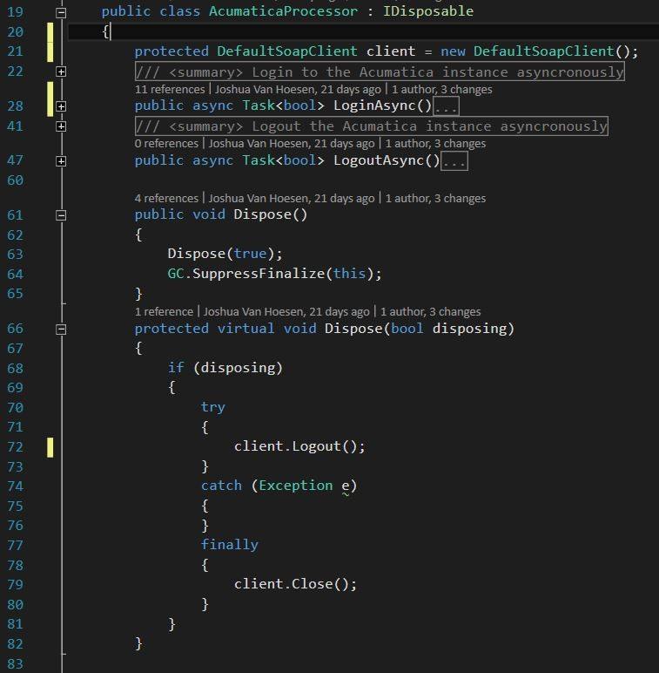Click the DefaultSoapClient constructor call after new
The width and height of the screenshot is (659, 673).
(544, 51)
